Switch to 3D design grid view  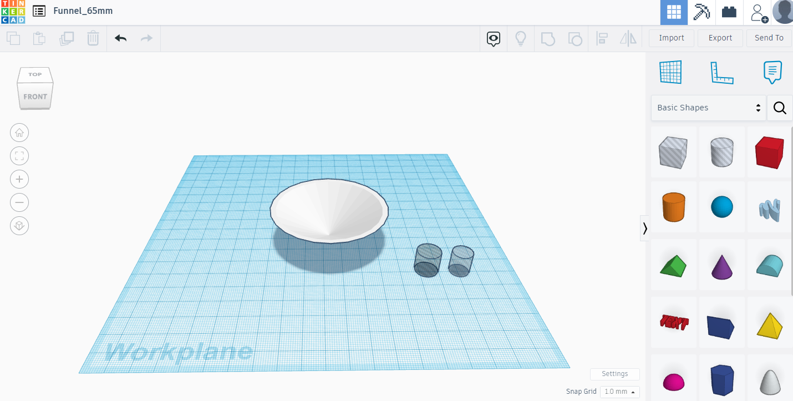tap(674, 12)
